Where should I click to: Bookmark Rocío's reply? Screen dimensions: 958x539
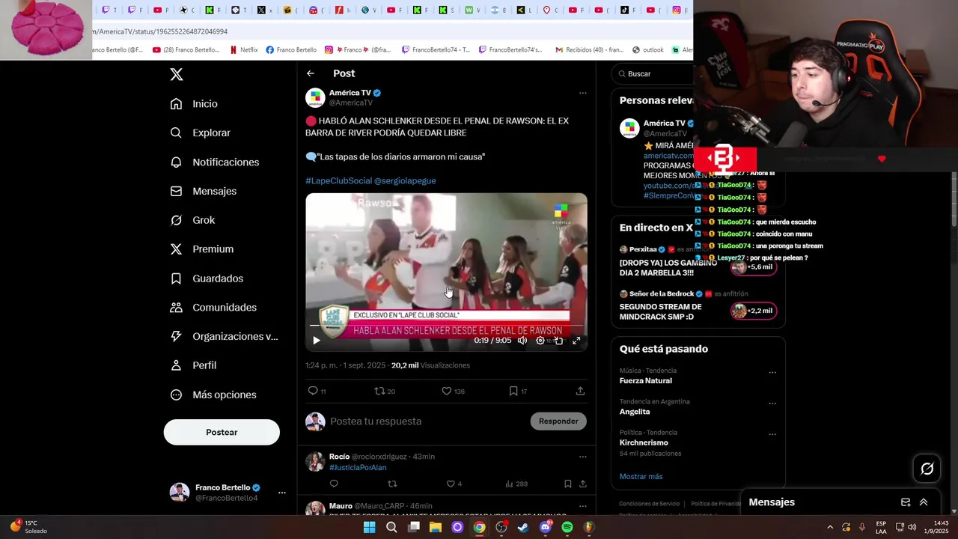point(567,484)
